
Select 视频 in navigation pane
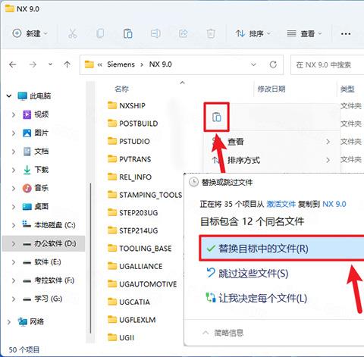pyautogui.click(x=42, y=114)
